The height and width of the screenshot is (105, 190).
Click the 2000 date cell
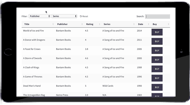click(139, 58)
